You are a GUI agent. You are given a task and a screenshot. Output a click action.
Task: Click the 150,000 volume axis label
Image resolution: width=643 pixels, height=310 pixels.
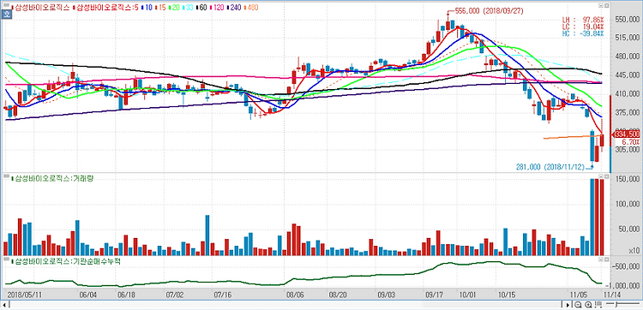628,179
